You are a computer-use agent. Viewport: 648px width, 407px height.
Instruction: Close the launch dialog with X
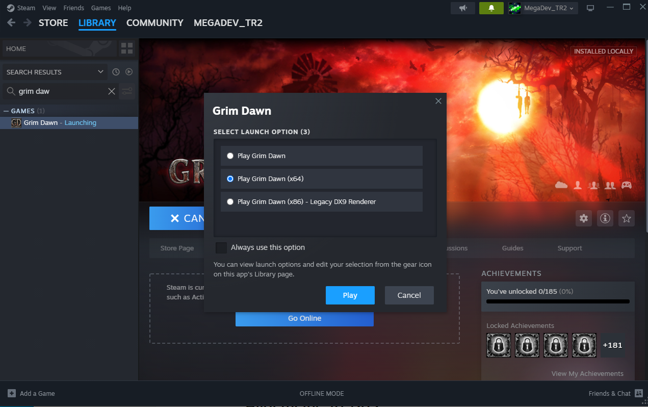[x=438, y=101]
